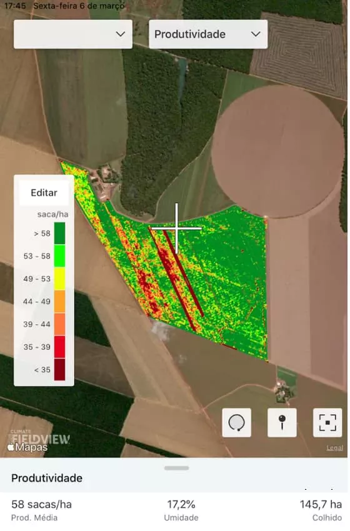Image resolution: width=350 pixels, height=531 pixels.
Task: Tap the Prod. Média label
Action: 34,517
